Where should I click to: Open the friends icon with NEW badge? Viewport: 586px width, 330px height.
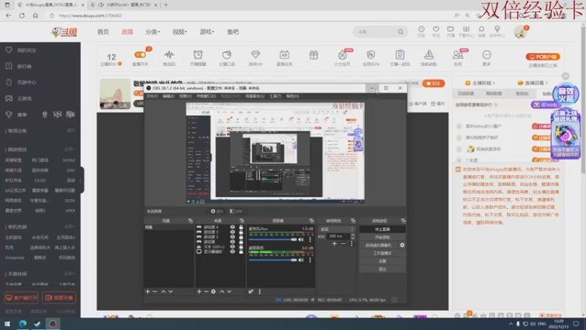click(x=457, y=55)
